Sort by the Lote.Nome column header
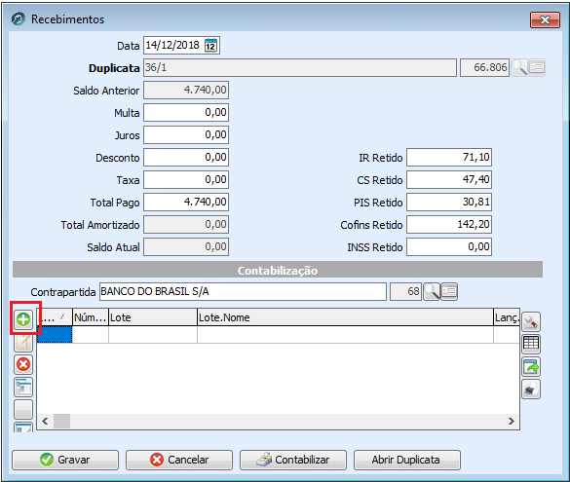Viewport: 570px width, 482px height. (x=345, y=317)
